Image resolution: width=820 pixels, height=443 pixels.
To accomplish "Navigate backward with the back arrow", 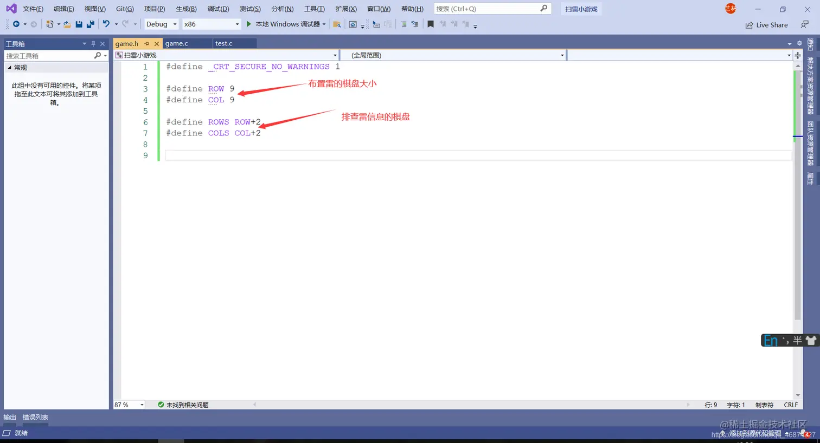I will 16,24.
